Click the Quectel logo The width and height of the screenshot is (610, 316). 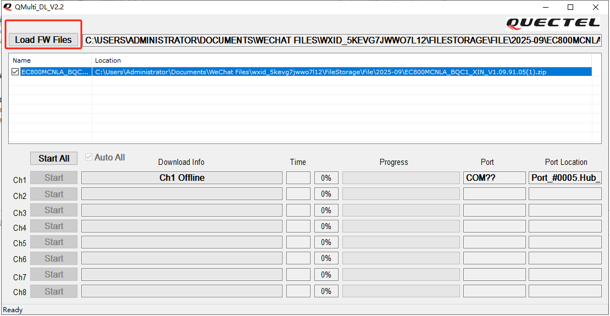coord(553,23)
